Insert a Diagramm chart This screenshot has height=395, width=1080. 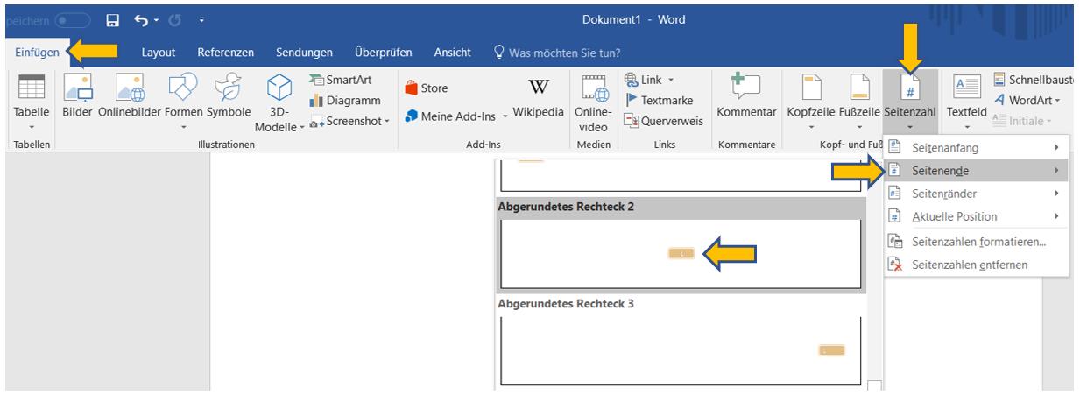[341, 101]
